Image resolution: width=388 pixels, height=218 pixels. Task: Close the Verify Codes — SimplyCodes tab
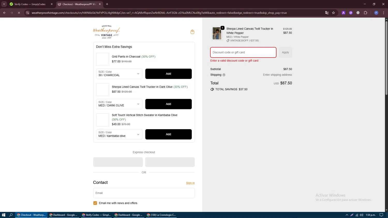point(52,4)
